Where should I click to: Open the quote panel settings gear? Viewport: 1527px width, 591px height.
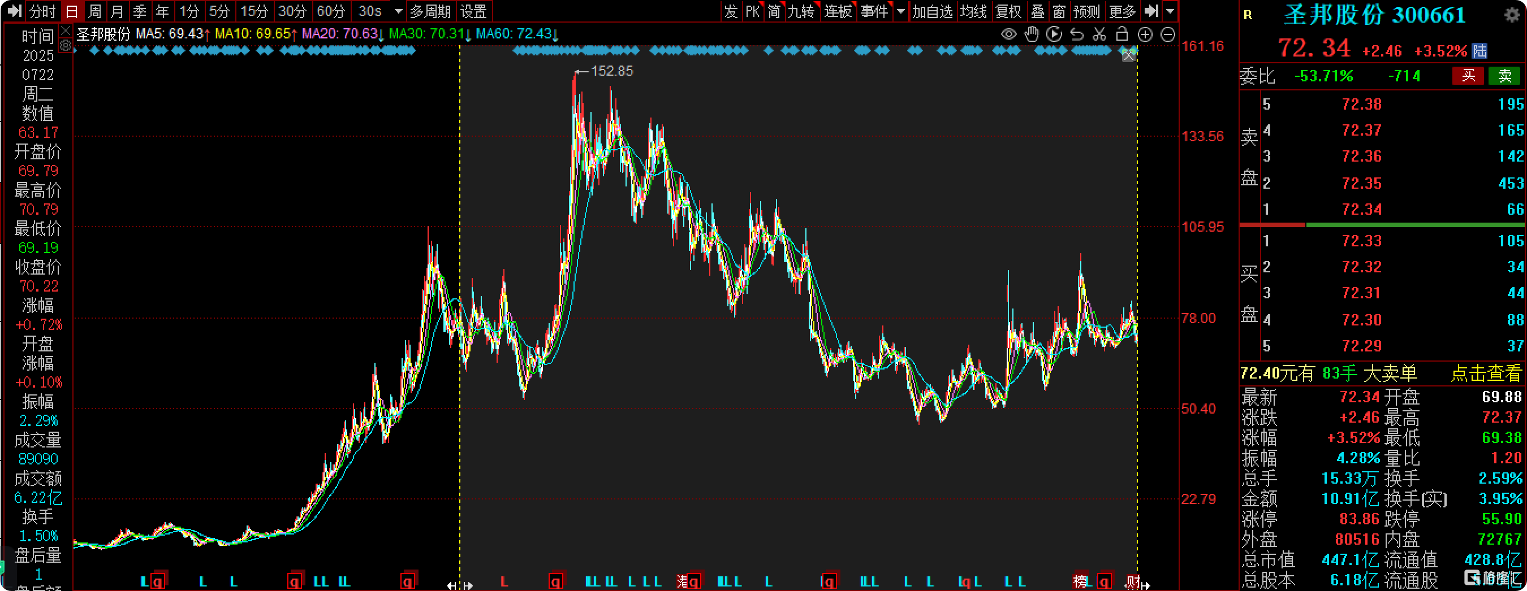[x=1512, y=14]
